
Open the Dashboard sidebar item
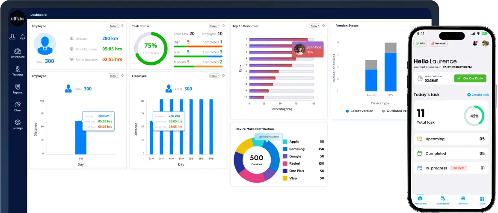point(18,53)
